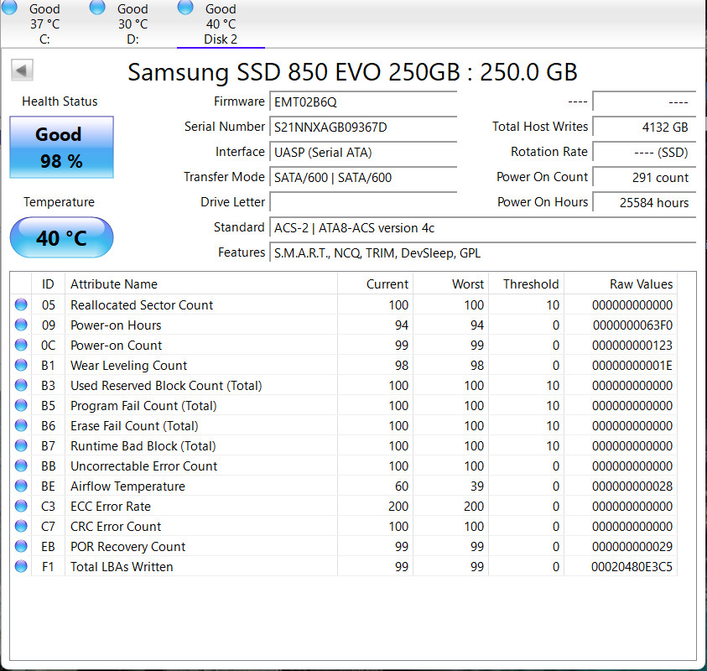707x671 pixels.
Task: Click the status orb for Uncorrectable Error Count
Action: [x=21, y=466]
